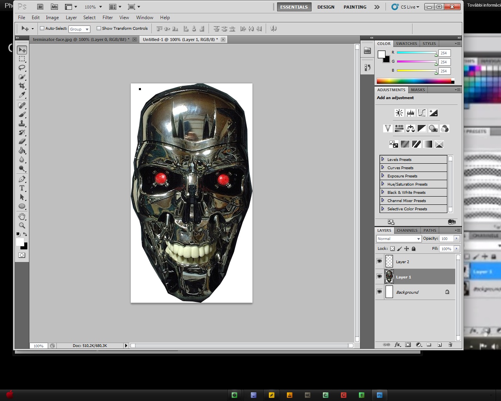Hide Layer 2 with its eye icon

click(379, 261)
